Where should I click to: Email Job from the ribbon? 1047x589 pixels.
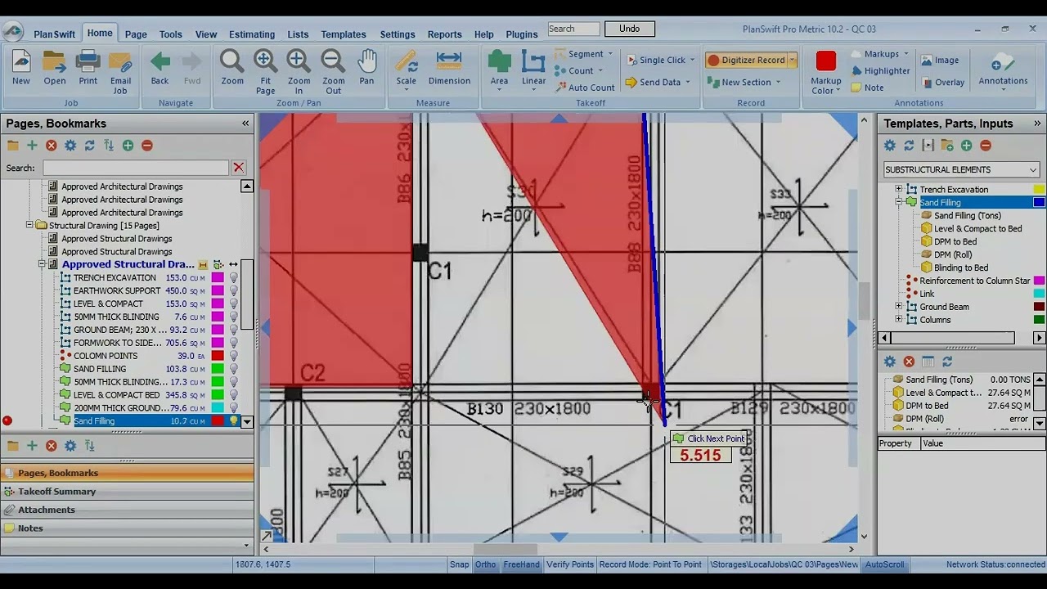[120, 72]
